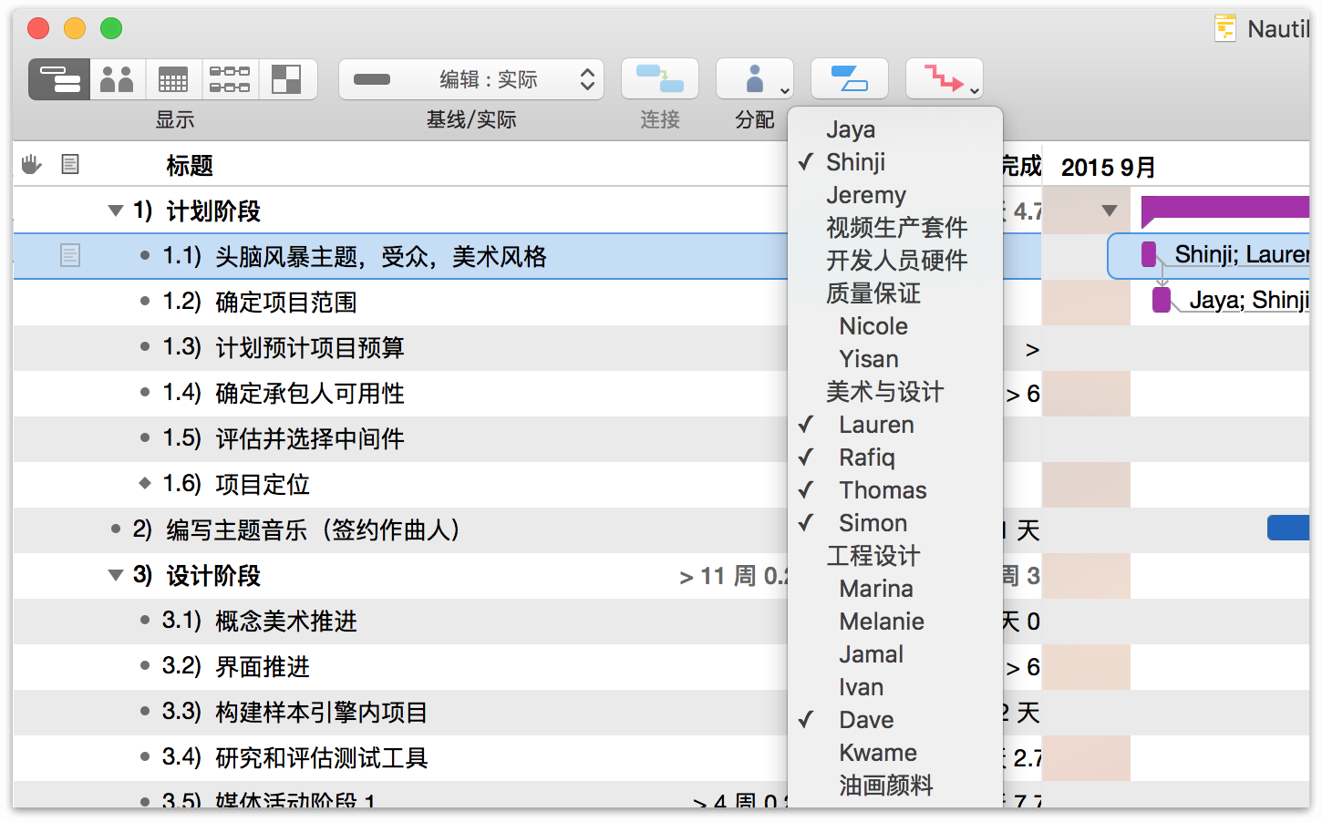Image resolution: width=1322 pixels, height=822 pixels.
Task: Uncheck Lauren in the resource list
Action: click(875, 425)
